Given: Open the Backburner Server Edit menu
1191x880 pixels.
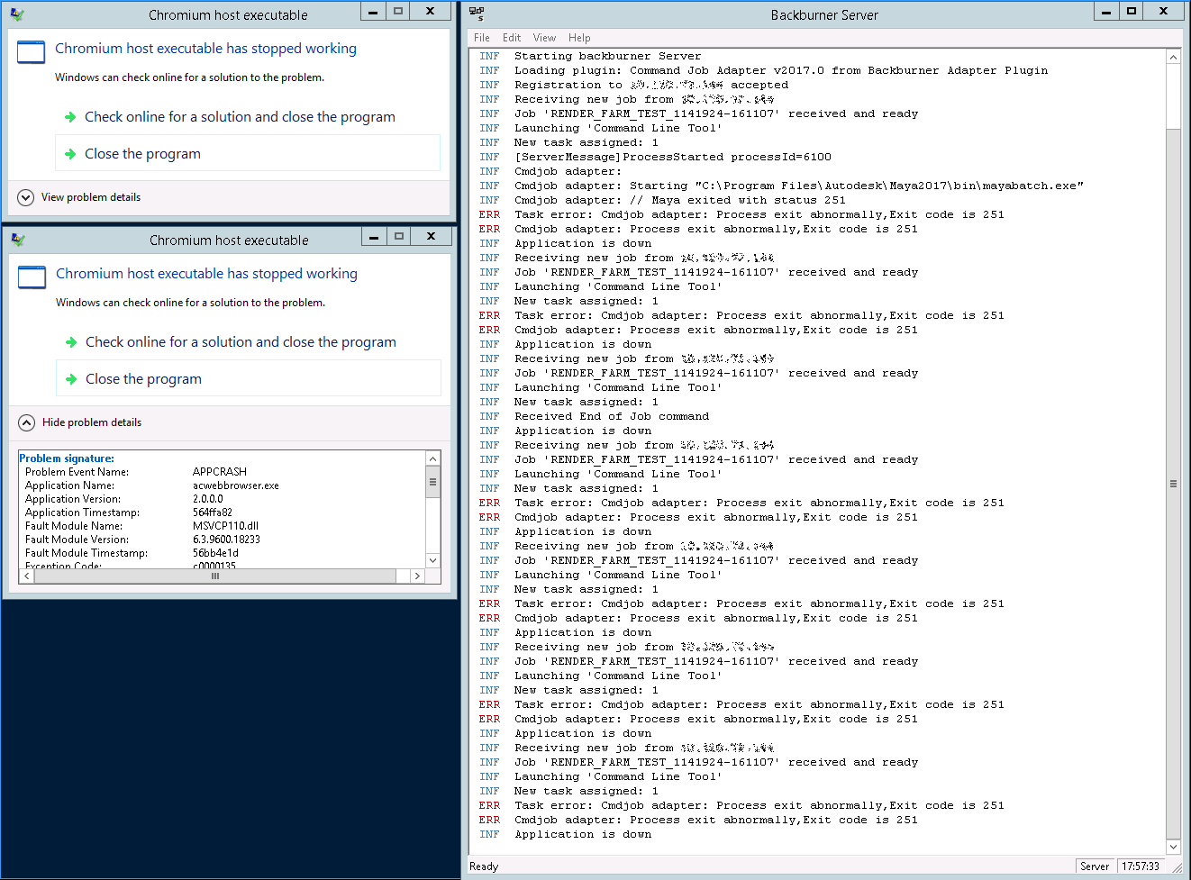Looking at the screenshot, I should coord(512,38).
